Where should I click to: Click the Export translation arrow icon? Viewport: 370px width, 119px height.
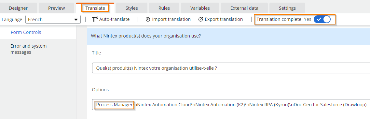tap(200, 20)
